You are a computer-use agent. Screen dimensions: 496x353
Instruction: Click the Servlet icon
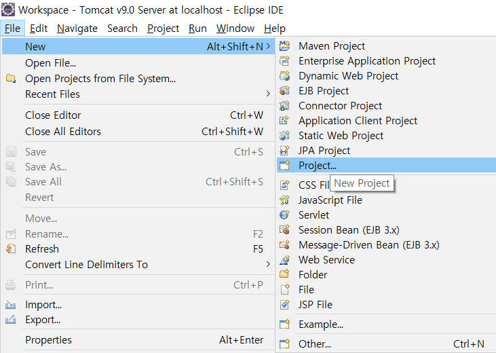point(284,215)
